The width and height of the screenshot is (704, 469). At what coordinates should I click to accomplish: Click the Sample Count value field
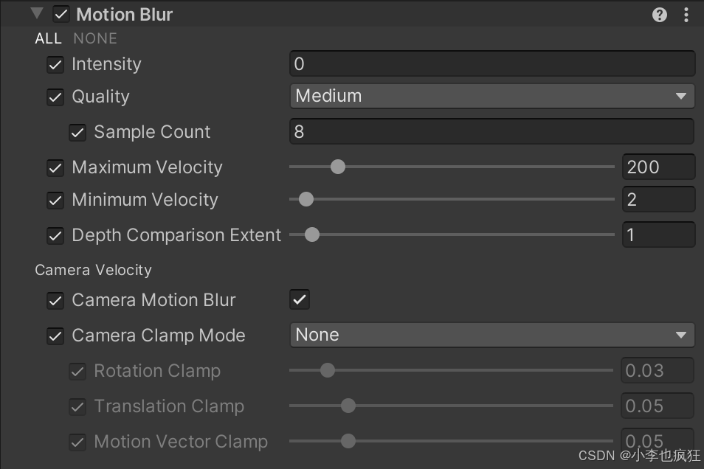491,131
